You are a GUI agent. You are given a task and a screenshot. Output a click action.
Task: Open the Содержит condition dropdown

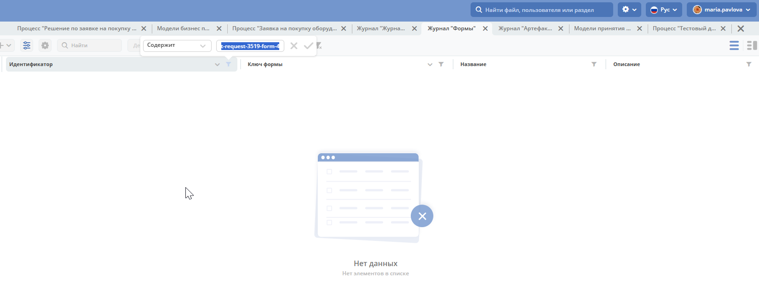[177, 46]
